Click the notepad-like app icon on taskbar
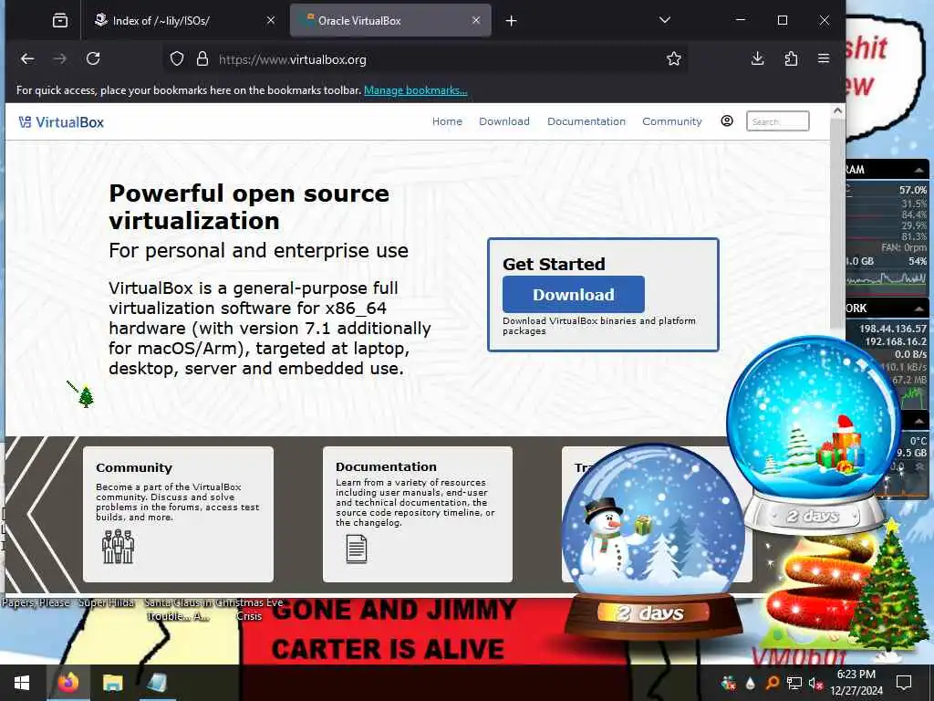934x701 pixels. [157, 683]
